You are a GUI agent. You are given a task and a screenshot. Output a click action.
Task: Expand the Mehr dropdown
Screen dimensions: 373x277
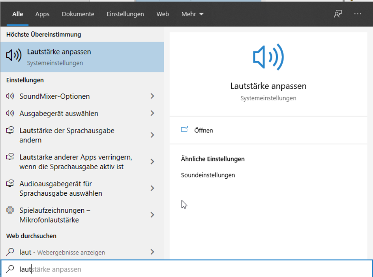(192, 14)
